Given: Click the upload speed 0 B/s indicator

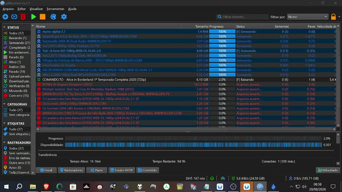Looking at the screenshot, I should (304, 178).
